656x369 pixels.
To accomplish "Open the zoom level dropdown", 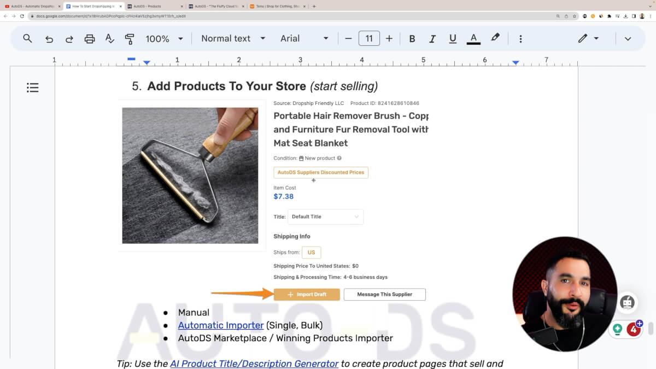I will [x=164, y=38].
